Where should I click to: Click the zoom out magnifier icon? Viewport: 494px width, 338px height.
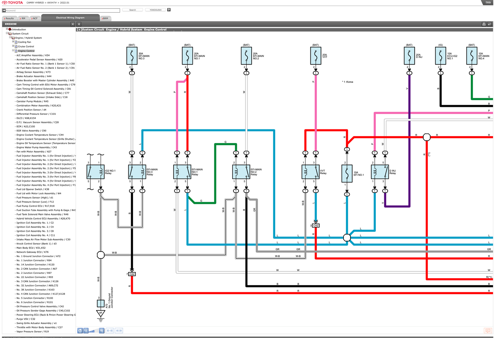pyautogui.click(x=86, y=330)
